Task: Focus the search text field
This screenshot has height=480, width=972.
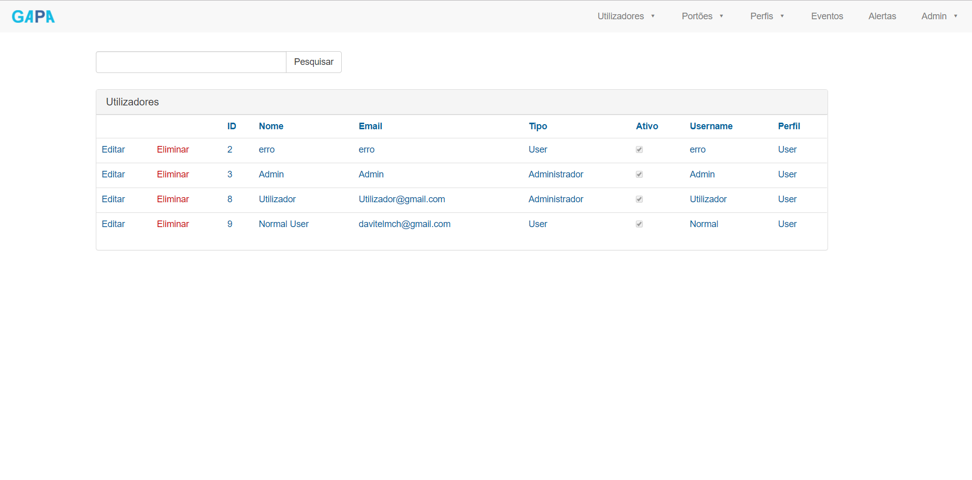Action: pos(191,62)
